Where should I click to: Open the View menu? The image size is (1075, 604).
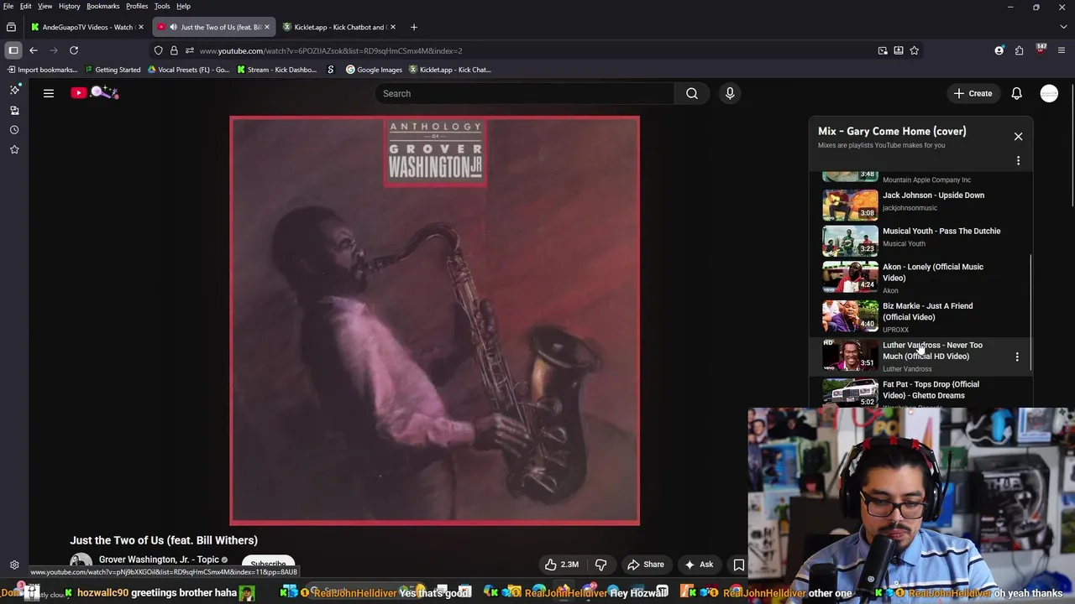(x=45, y=6)
